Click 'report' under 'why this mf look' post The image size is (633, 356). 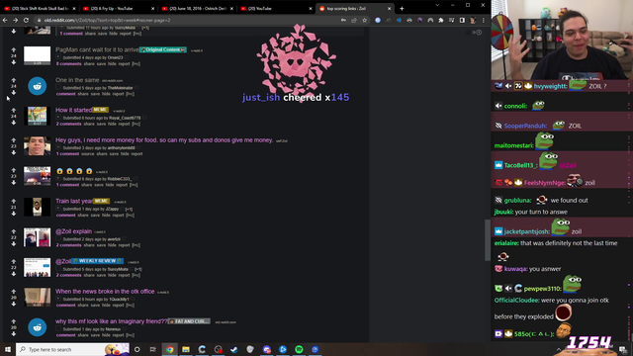119,335
